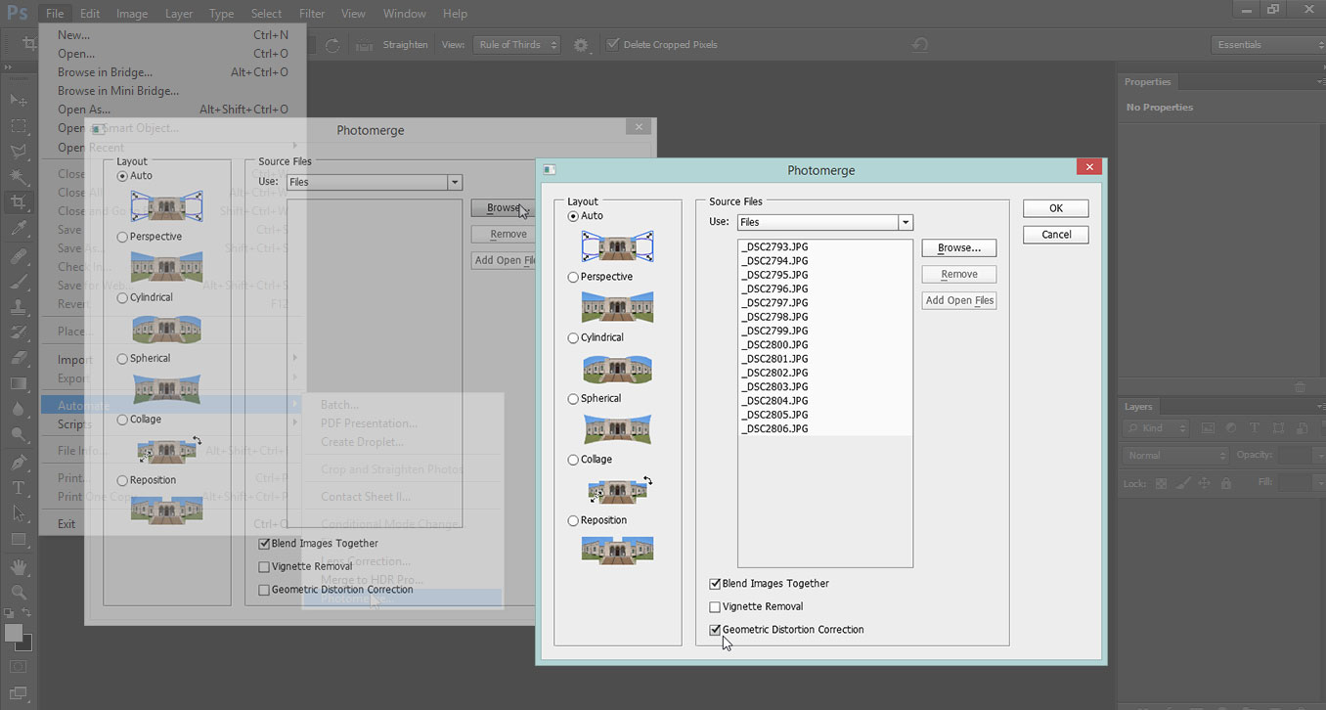Toggle Blend Images Together in front dialog

(715, 584)
